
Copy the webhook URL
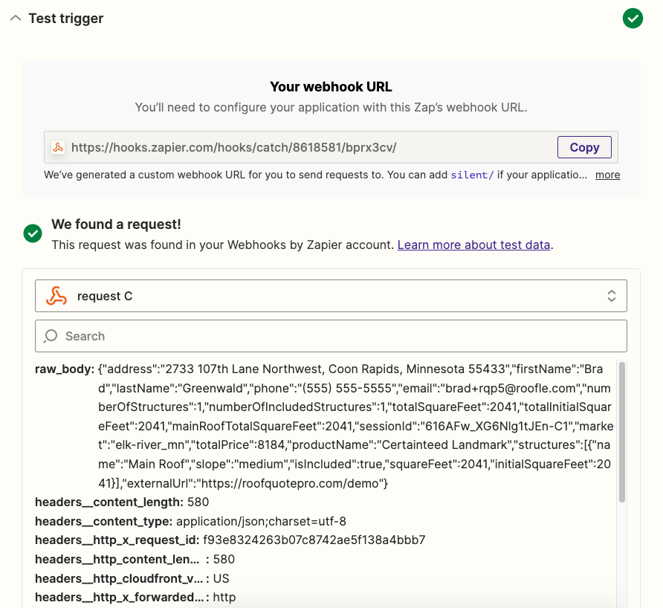pyautogui.click(x=584, y=147)
